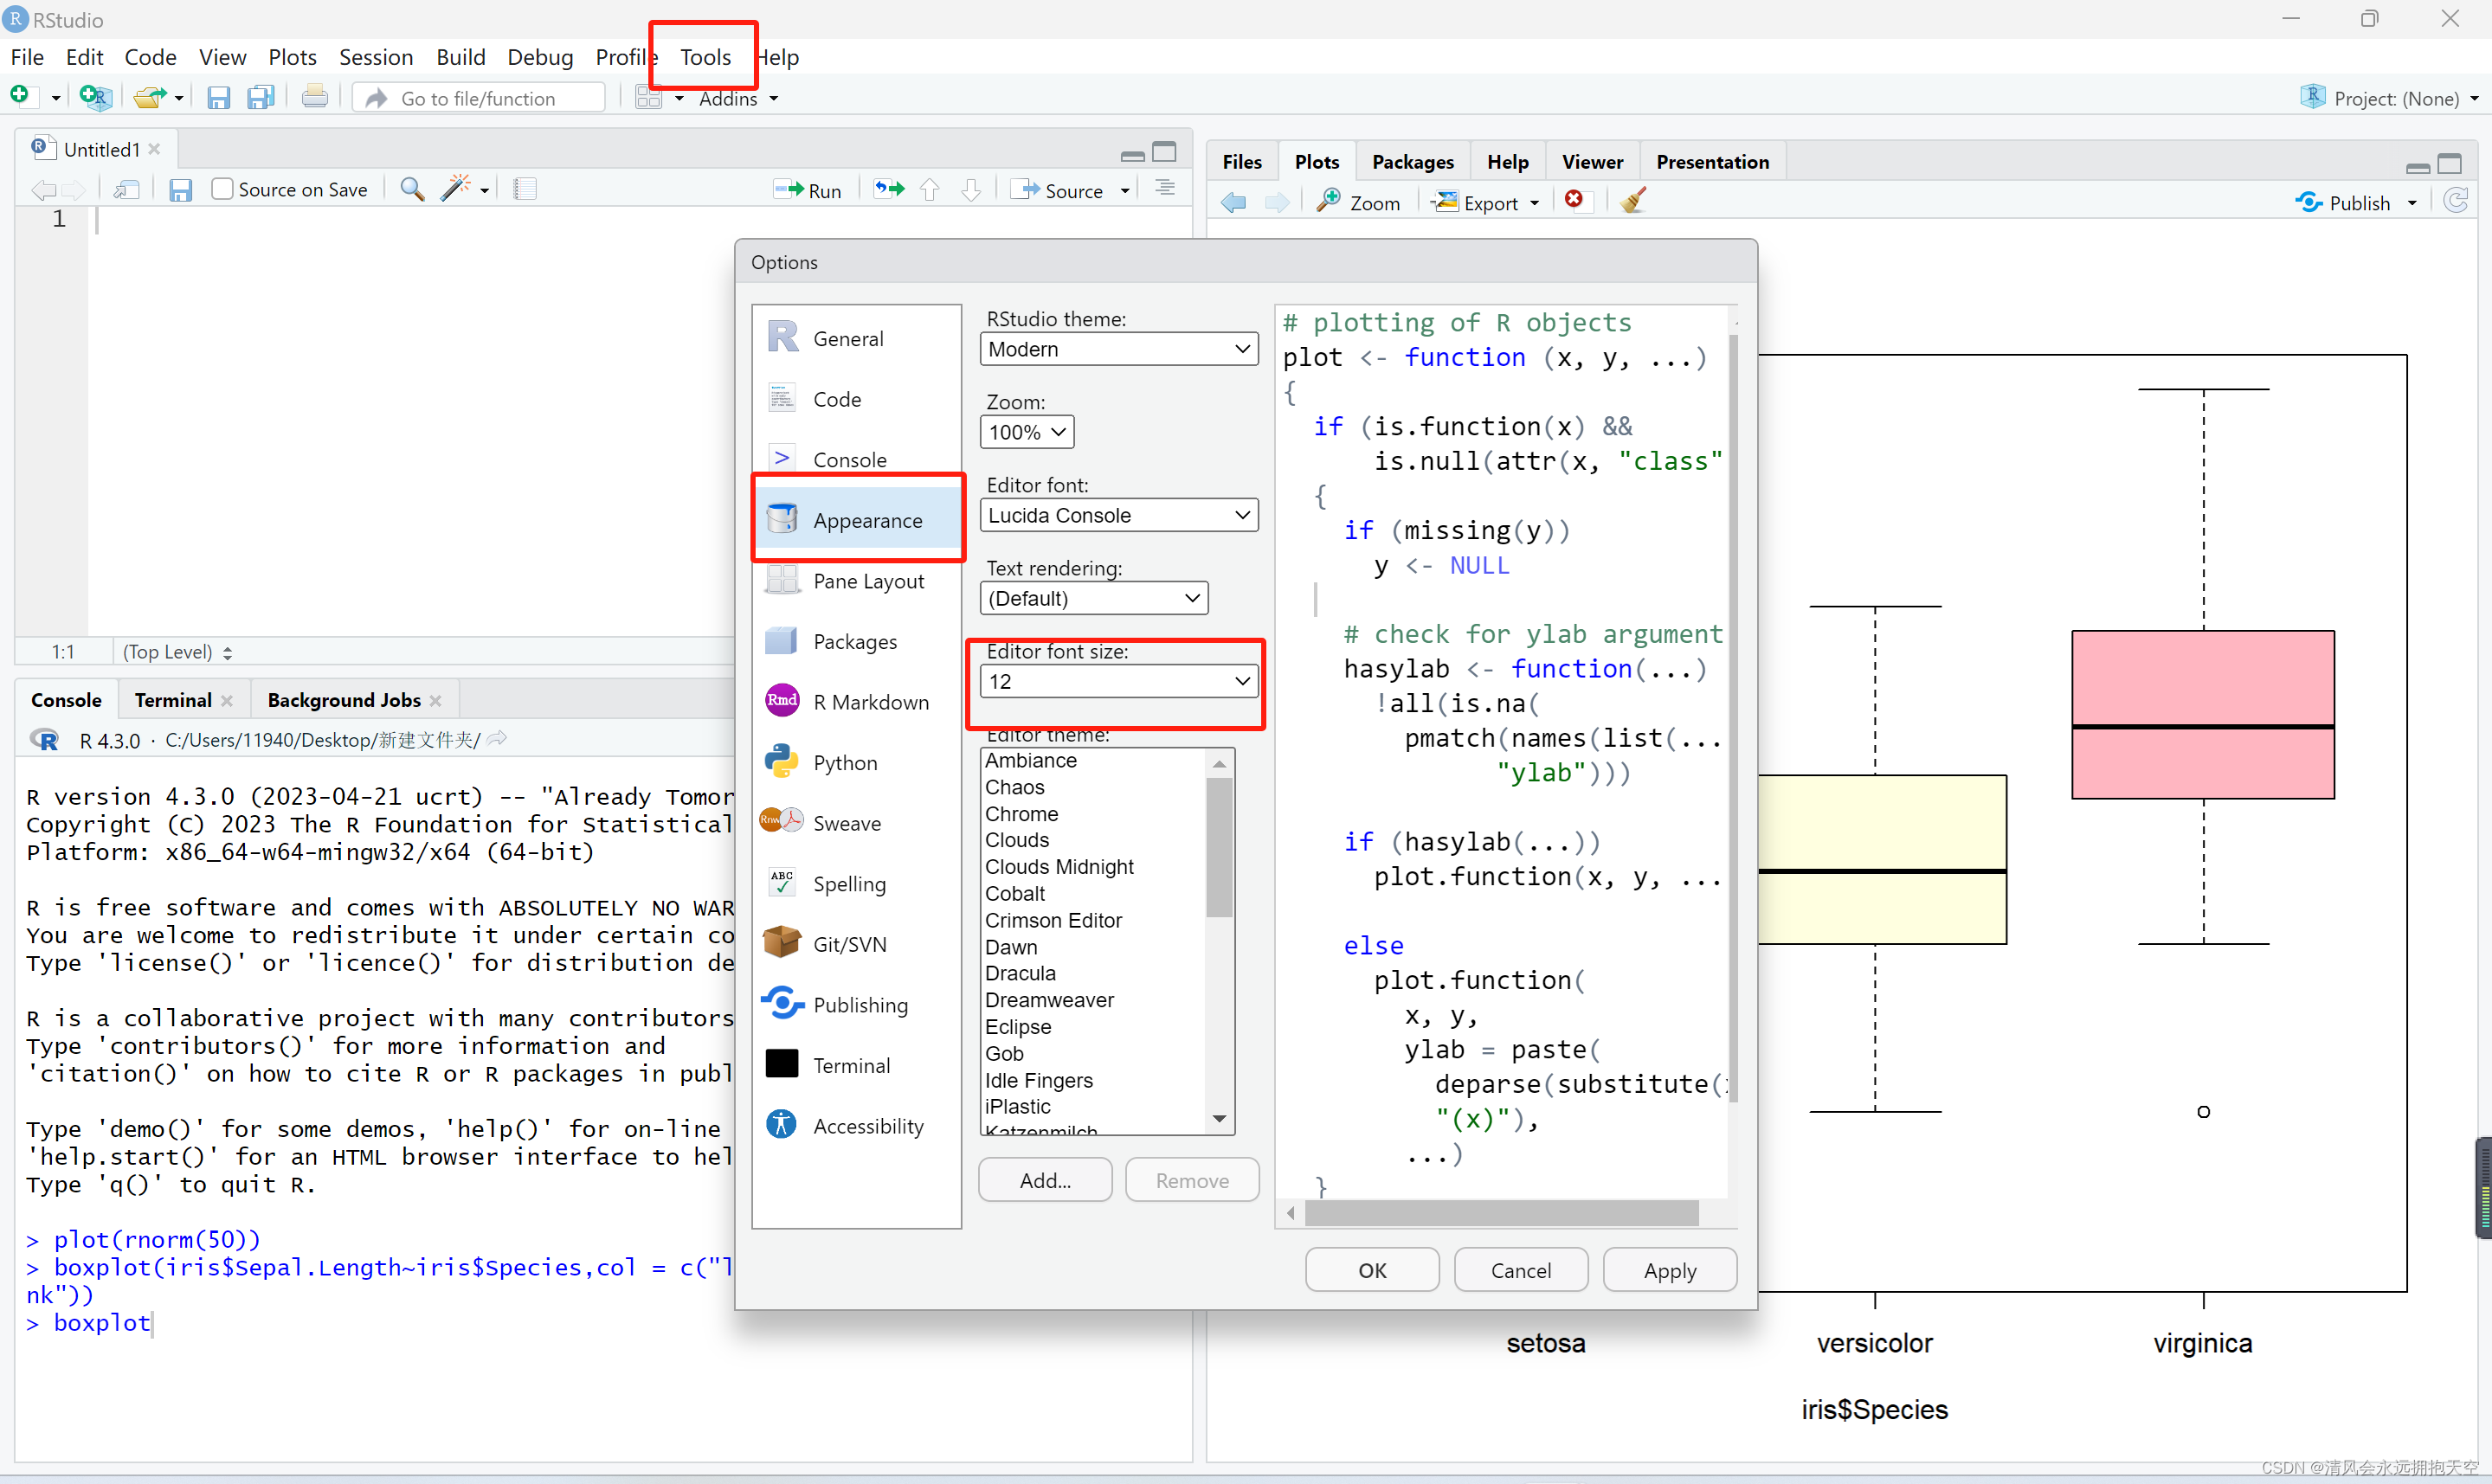Select Pane Layout in options sidebar
Screen dimensions: 2492x1484
868,581
